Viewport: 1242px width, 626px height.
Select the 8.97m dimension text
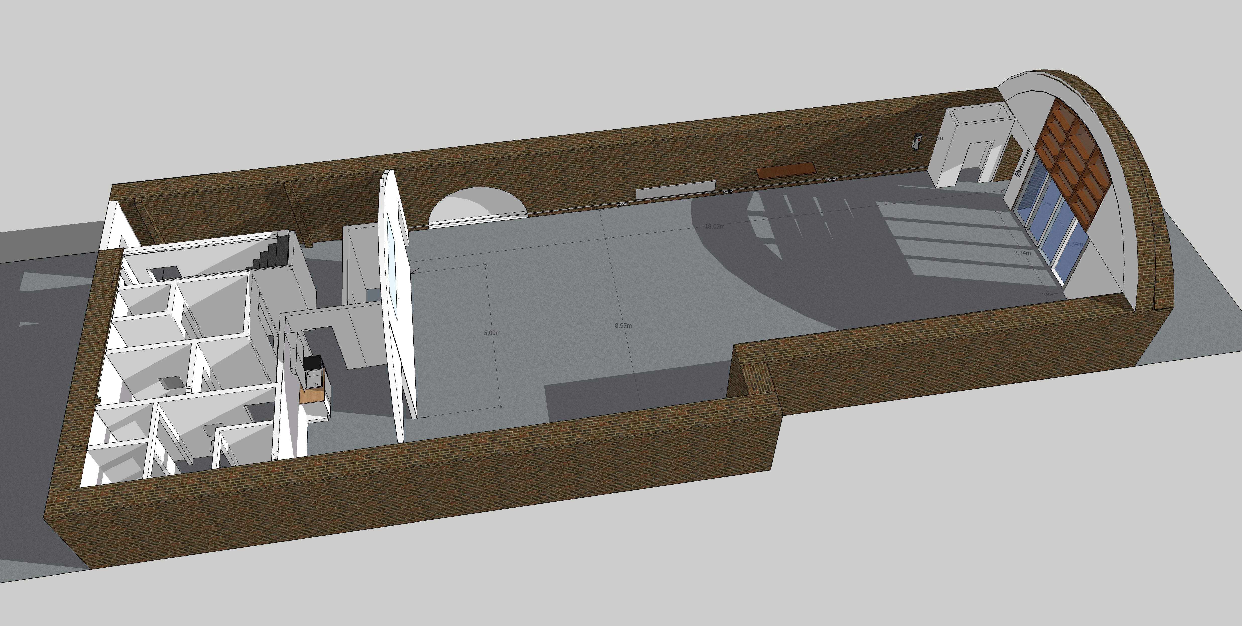click(x=623, y=326)
